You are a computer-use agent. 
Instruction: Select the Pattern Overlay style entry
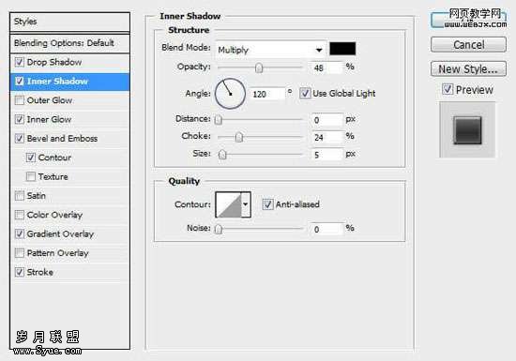coord(57,253)
